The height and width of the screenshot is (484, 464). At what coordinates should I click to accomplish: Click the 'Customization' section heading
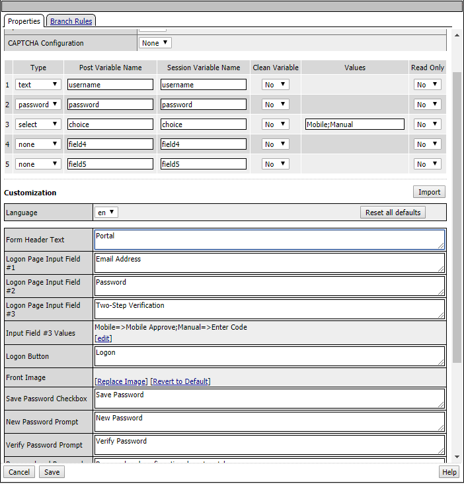30,193
